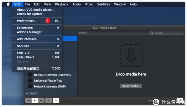Choose Hide VLC
Screen dimensions: 187x107
(x=37, y=53)
